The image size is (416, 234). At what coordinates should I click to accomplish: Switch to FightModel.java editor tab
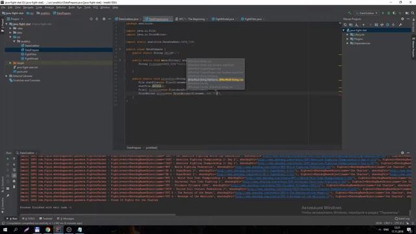tap(224, 19)
